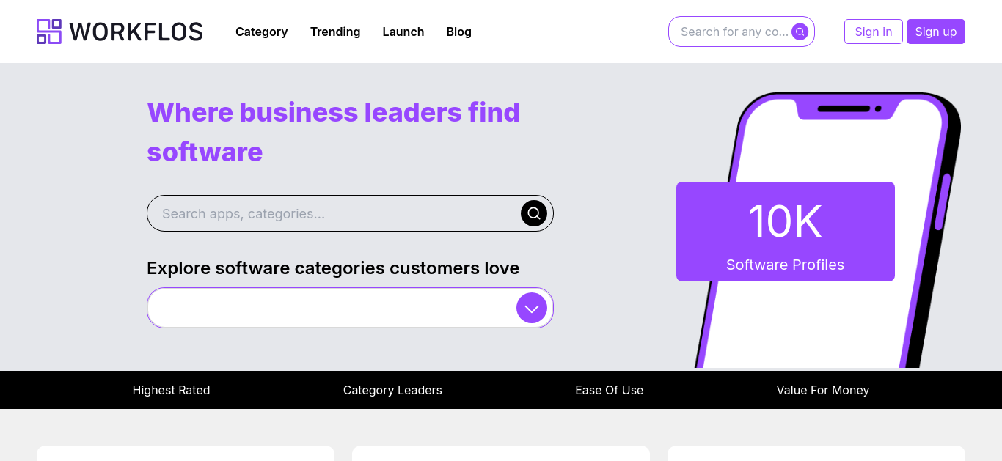Click the Sign in button
This screenshot has height=461, width=1002.
point(874,32)
